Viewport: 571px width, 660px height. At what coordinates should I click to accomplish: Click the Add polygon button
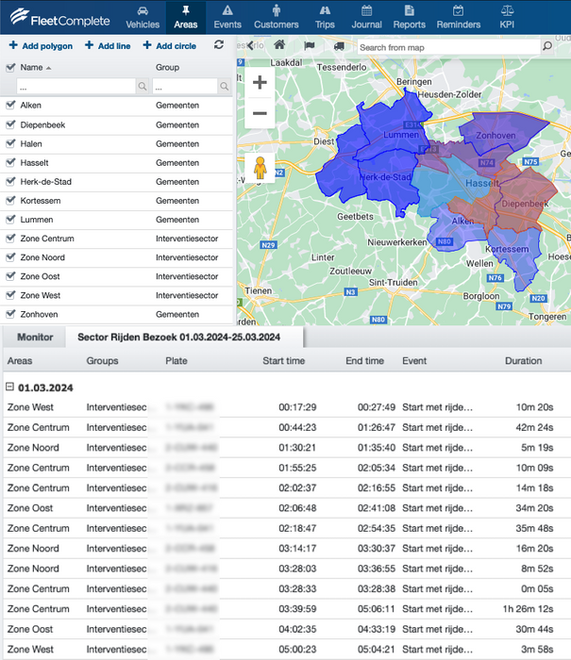[41, 45]
